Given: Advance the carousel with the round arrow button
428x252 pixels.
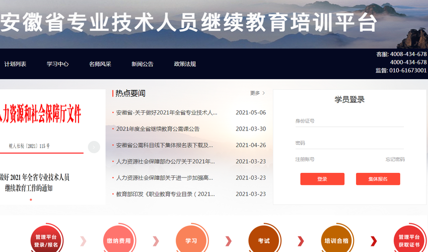Looking at the screenshot, I should pyautogui.click(x=94, y=147).
